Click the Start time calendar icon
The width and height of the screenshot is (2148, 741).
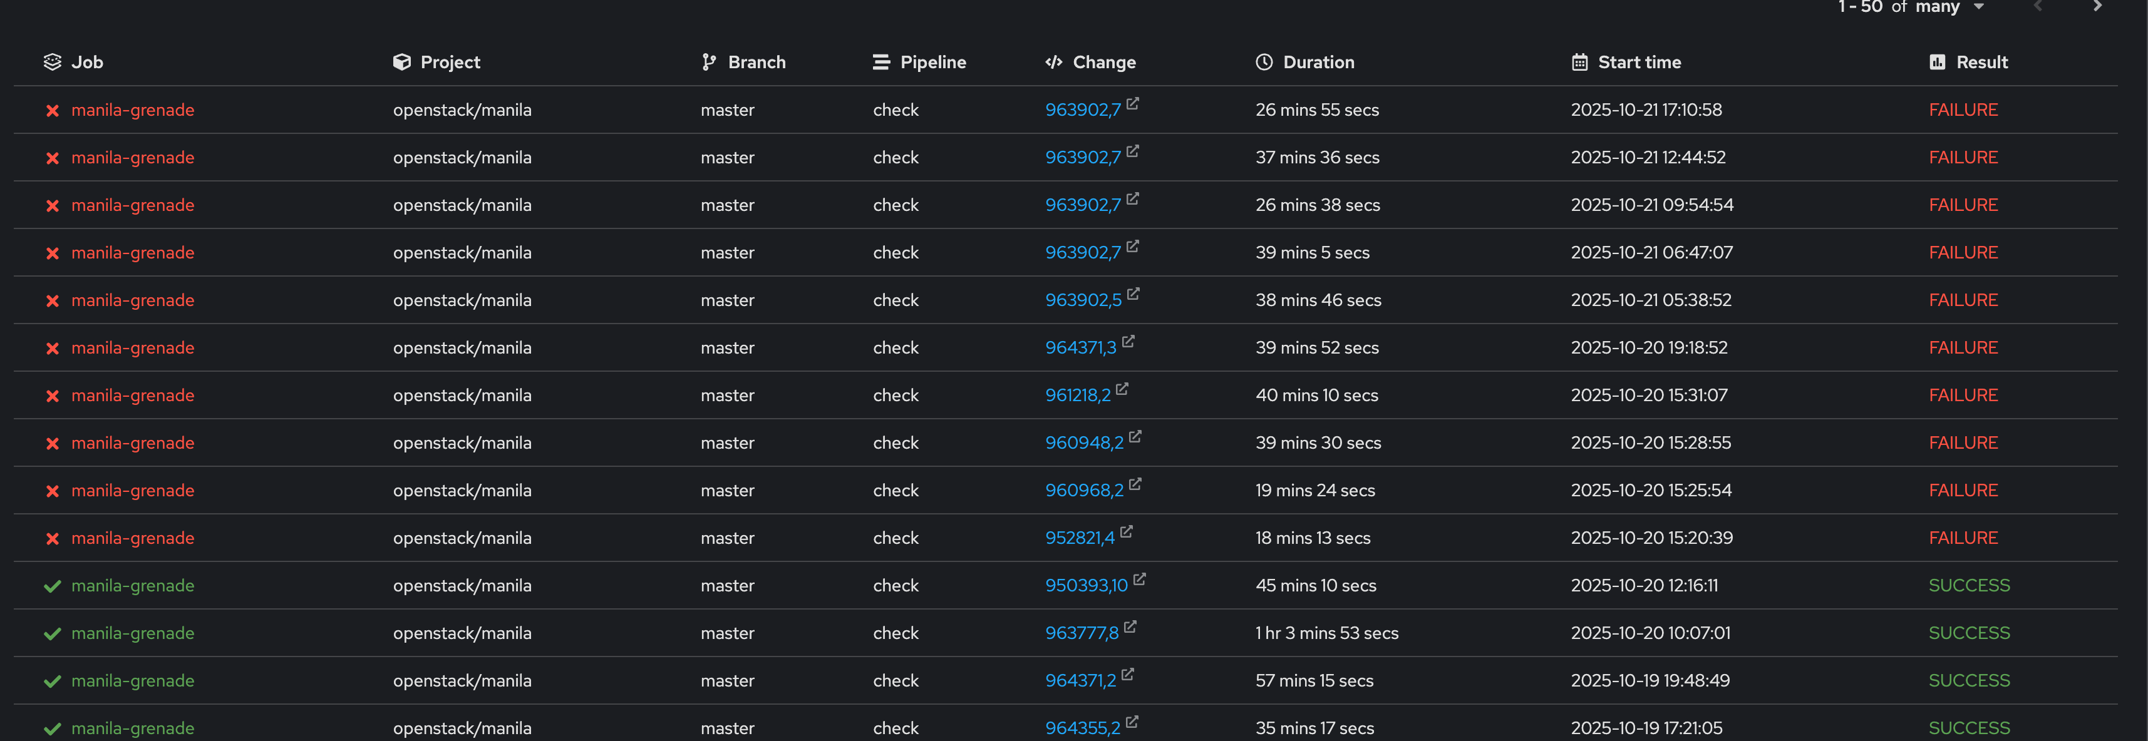coord(1579,62)
